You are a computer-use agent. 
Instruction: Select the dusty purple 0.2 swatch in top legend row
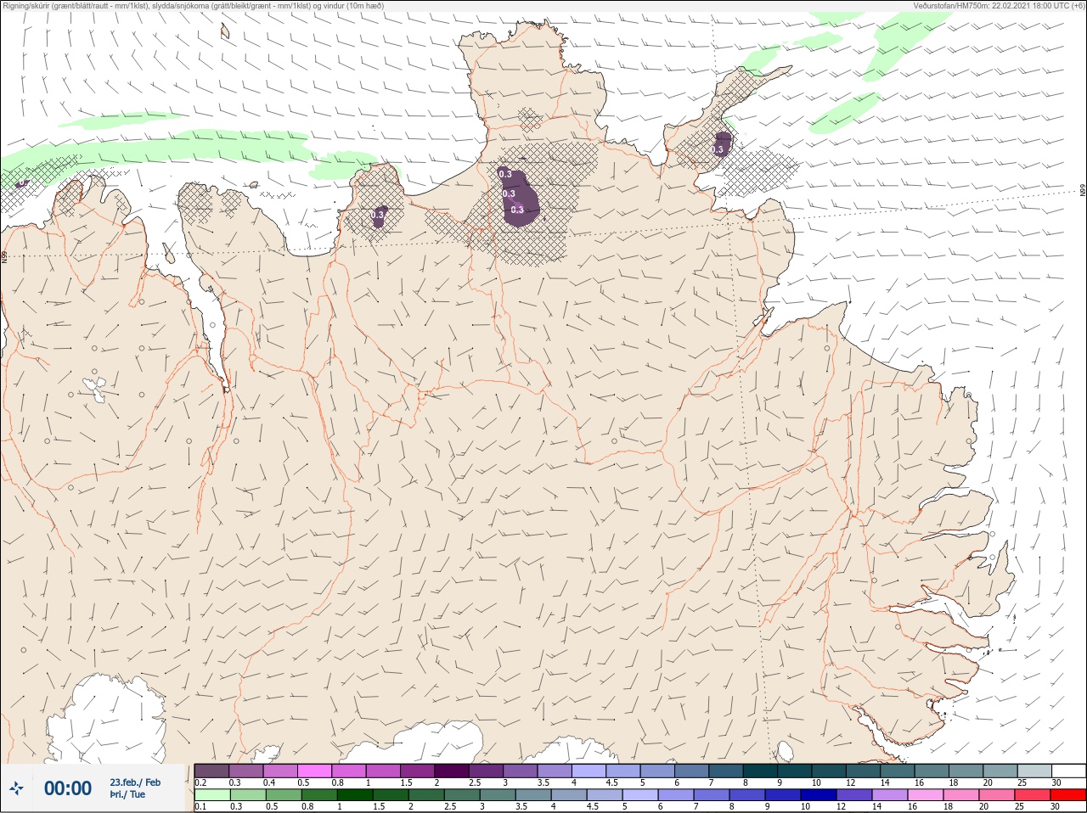point(211,771)
